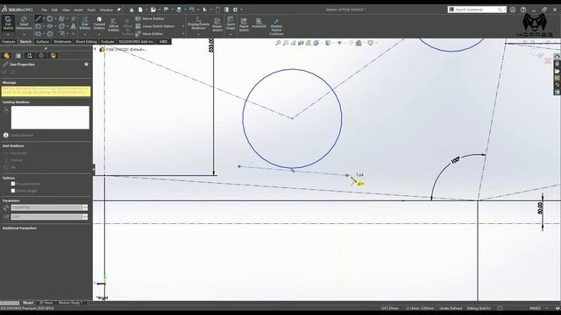Open the View menu
This screenshot has height=315, width=561.
66,10
